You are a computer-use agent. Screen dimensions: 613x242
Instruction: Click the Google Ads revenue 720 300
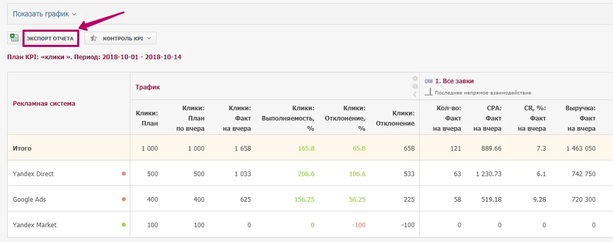tap(583, 199)
